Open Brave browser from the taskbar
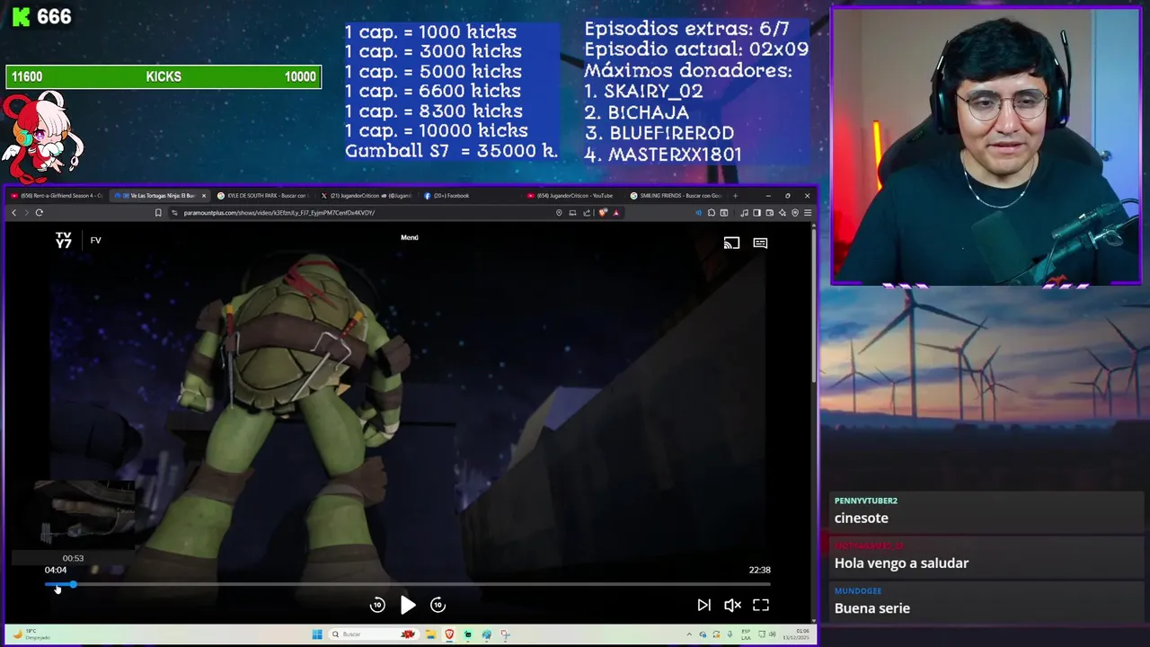 point(449,634)
